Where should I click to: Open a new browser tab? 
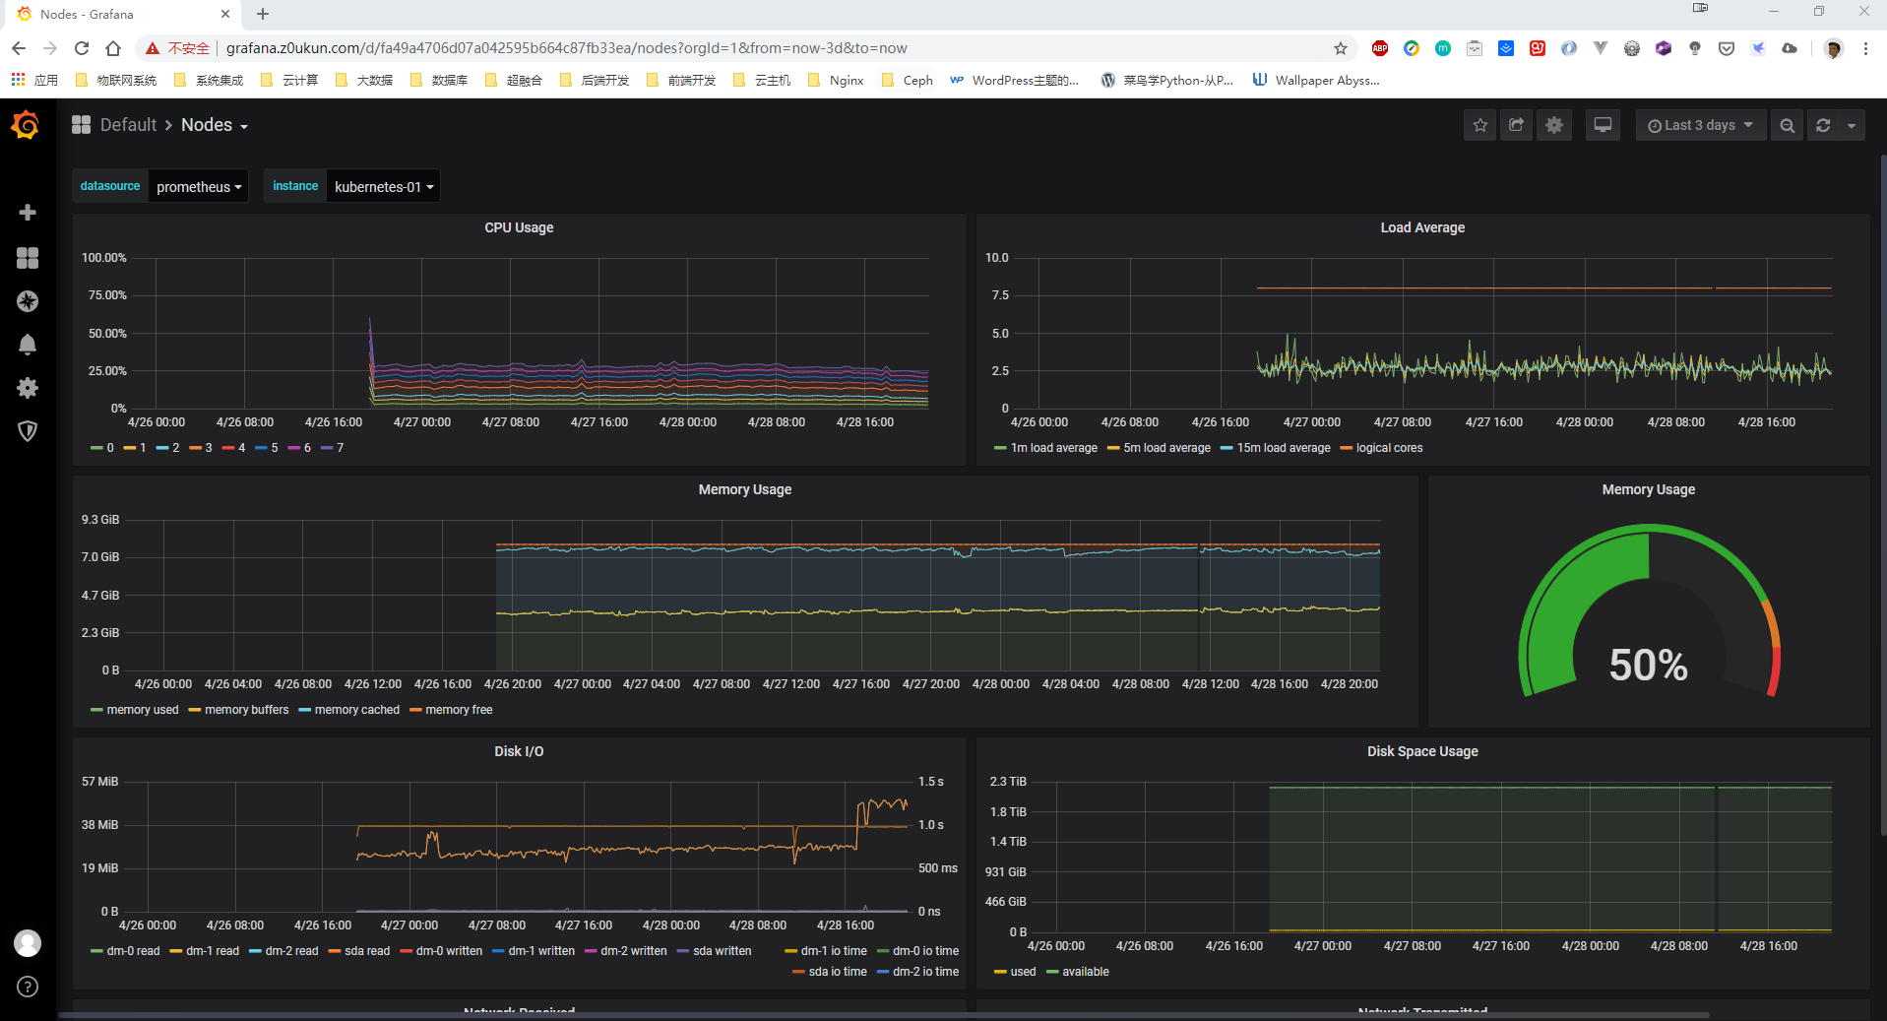pyautogui.click(x=263, y=14)
